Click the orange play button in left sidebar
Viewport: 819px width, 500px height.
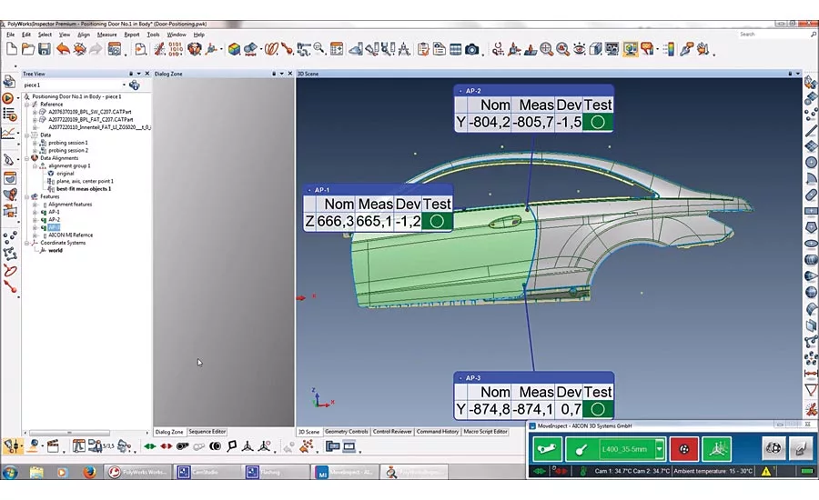[8, 98]
